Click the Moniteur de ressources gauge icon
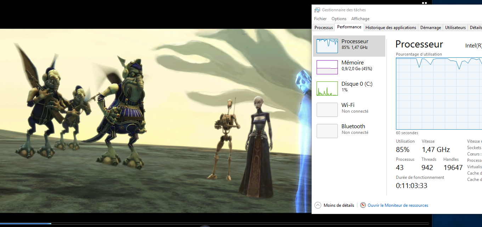Viewport: 482px width, 227px height. point(363,205)
